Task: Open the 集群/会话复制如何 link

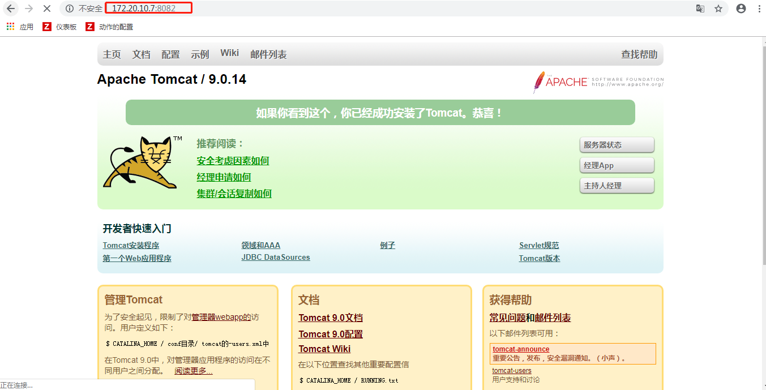Action: [234, 194]
